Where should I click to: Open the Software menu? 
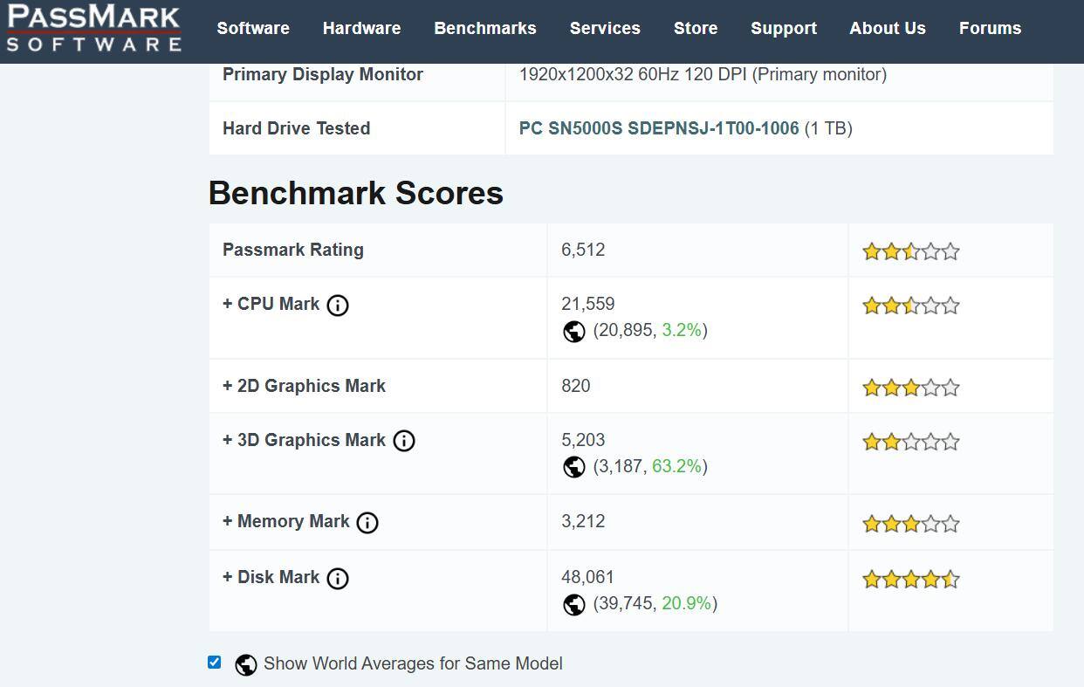pos(253,28)
